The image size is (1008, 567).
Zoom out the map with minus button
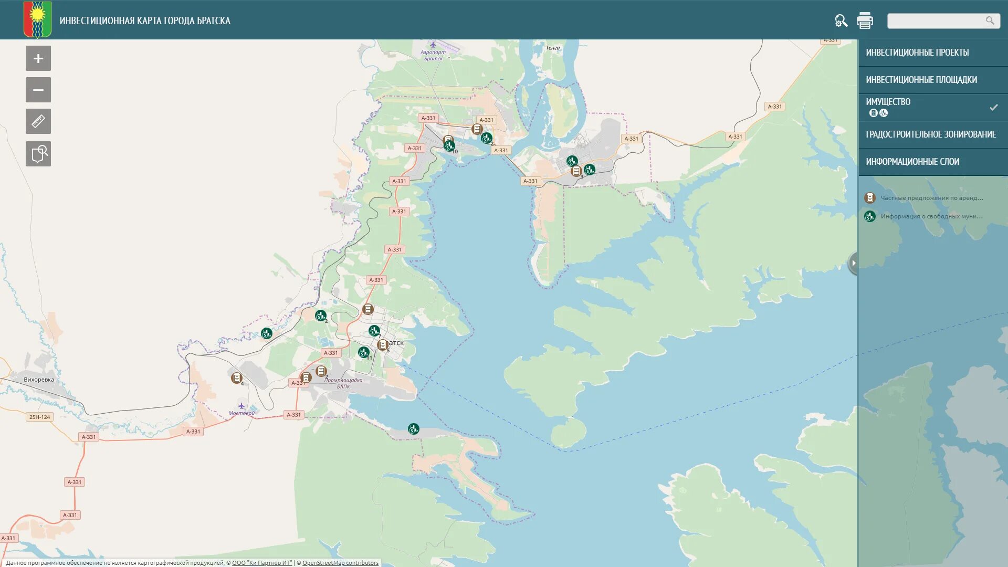coord(38,90)
